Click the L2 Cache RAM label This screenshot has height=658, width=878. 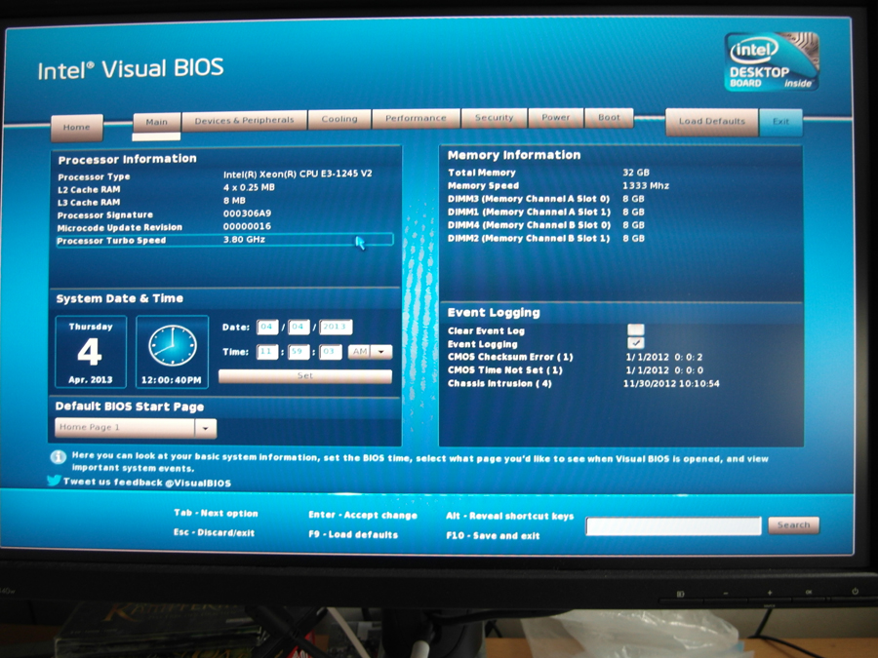[89, 190]
